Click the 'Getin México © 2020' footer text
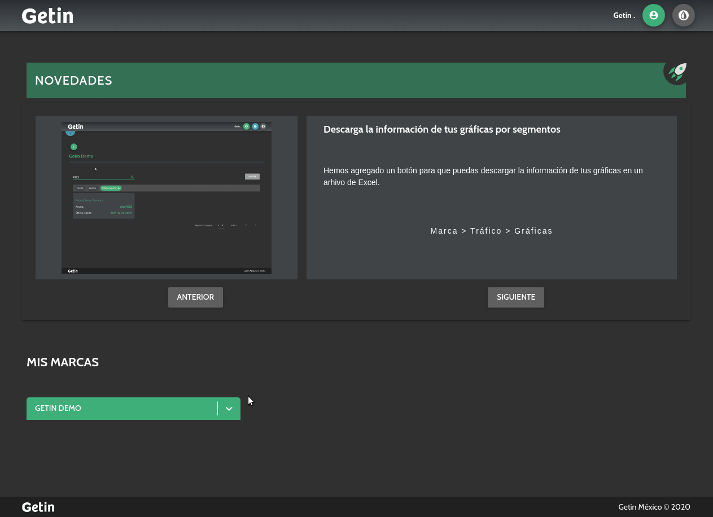 tap(654, 507)
